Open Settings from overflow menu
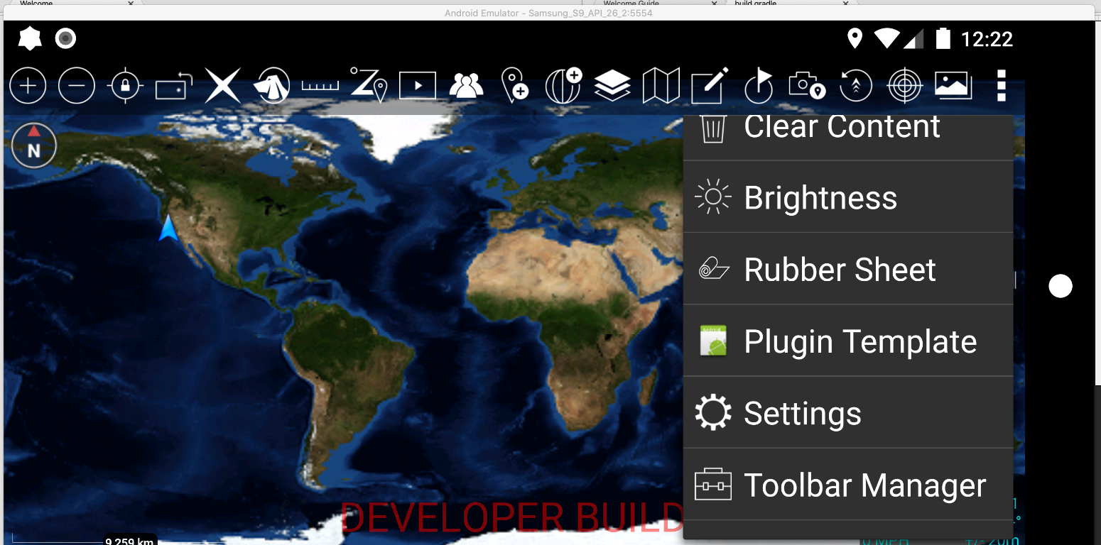 (848, 412)
